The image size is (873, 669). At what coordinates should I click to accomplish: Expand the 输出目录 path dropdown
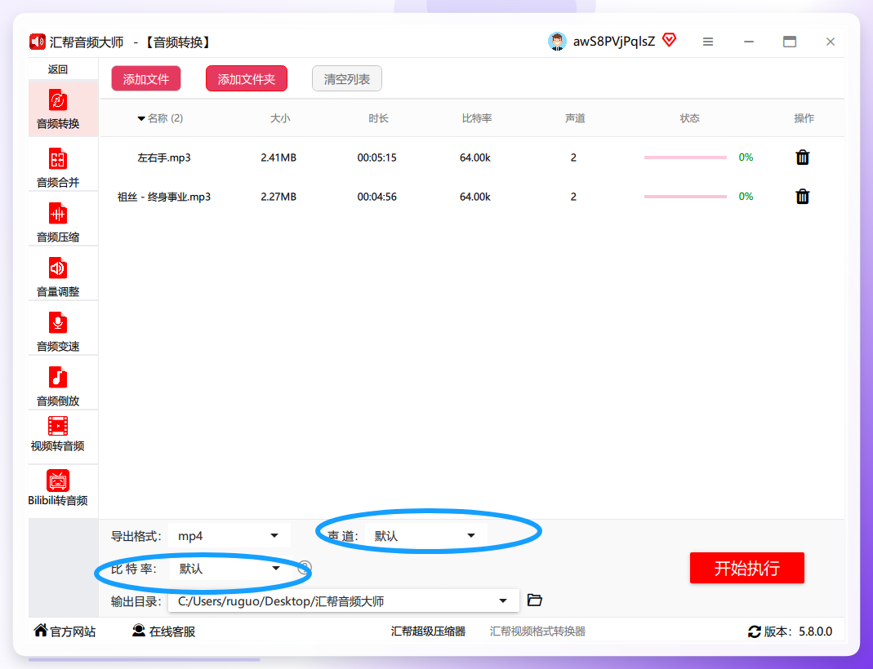click(x=503, y=600)
